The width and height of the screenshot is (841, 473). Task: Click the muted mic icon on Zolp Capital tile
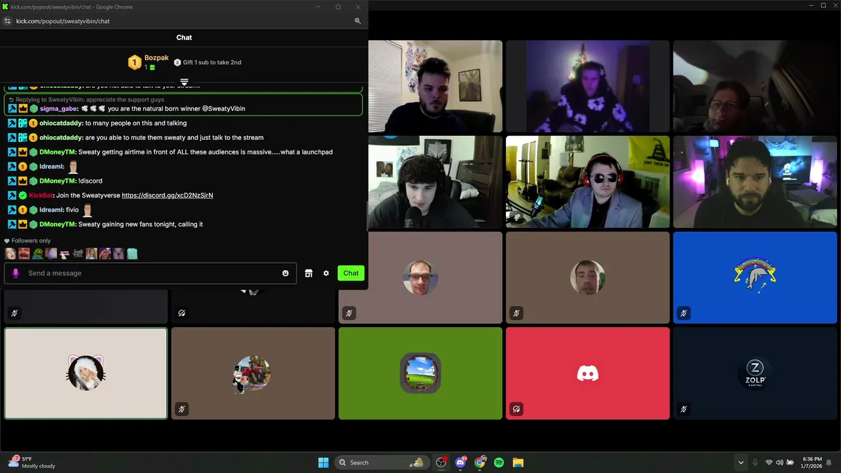pyautogui.click(x=683, y=409)
